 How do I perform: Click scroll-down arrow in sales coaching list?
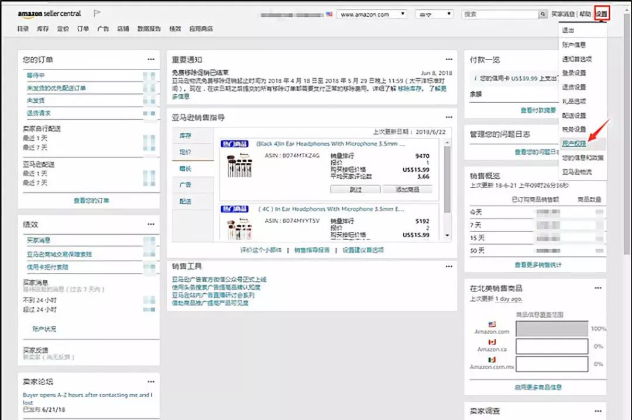pyautogui.click(x=447, y=235)
